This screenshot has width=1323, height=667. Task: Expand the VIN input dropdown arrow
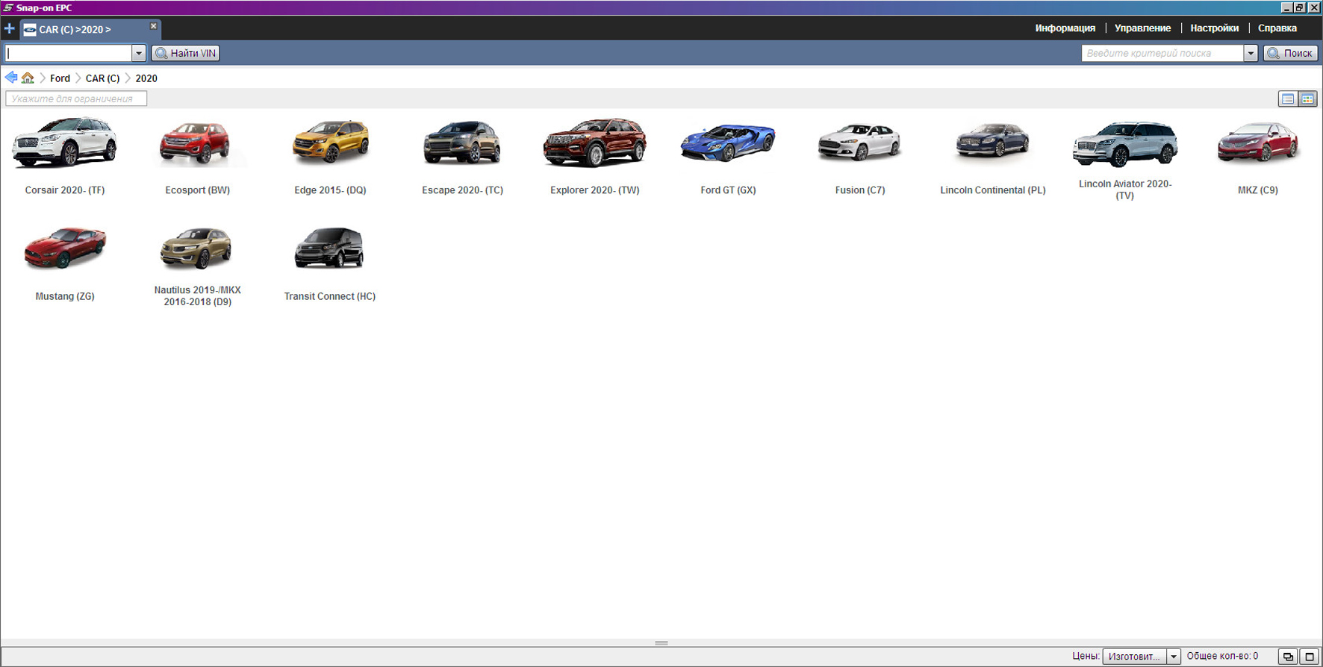pyautogui.click(x=138, y=53)
